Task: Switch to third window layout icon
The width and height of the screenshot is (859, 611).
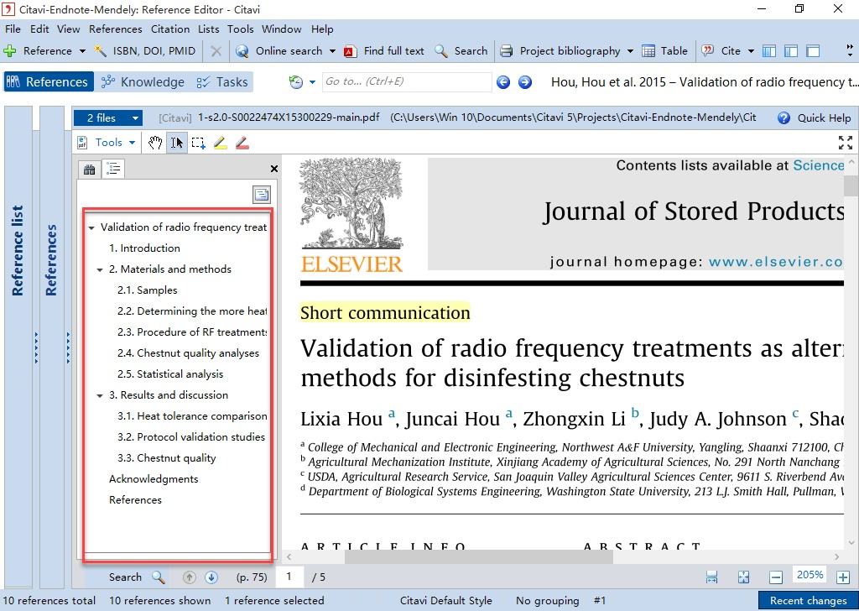Action: point(813,51)
